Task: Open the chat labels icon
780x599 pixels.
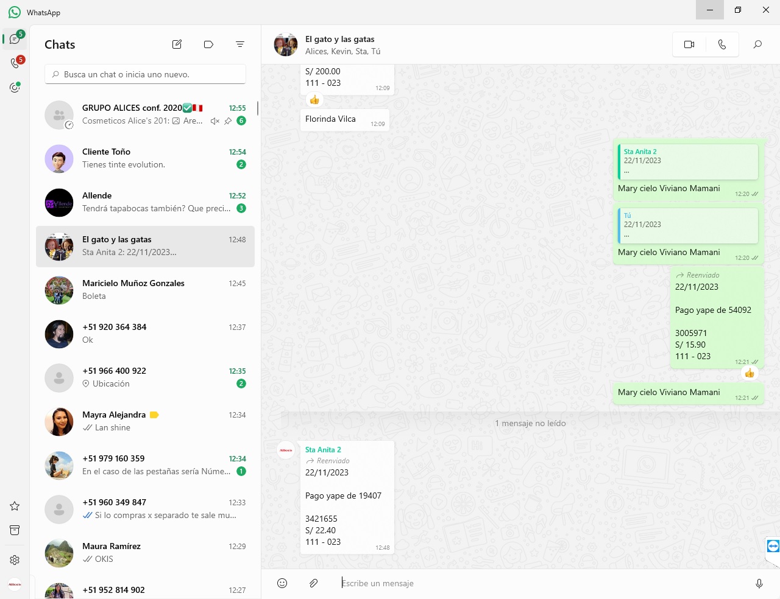Action: coord(208,44)
